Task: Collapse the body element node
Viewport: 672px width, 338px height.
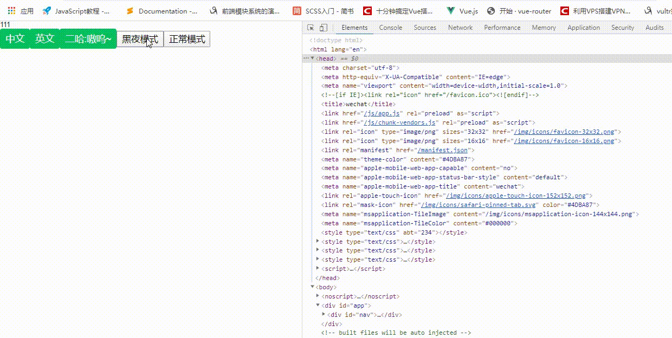Action: pyautogui.click(x=313, y=287)
